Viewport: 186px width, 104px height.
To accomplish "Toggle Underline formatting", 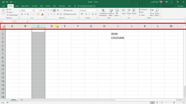I will tap(28, 14).
